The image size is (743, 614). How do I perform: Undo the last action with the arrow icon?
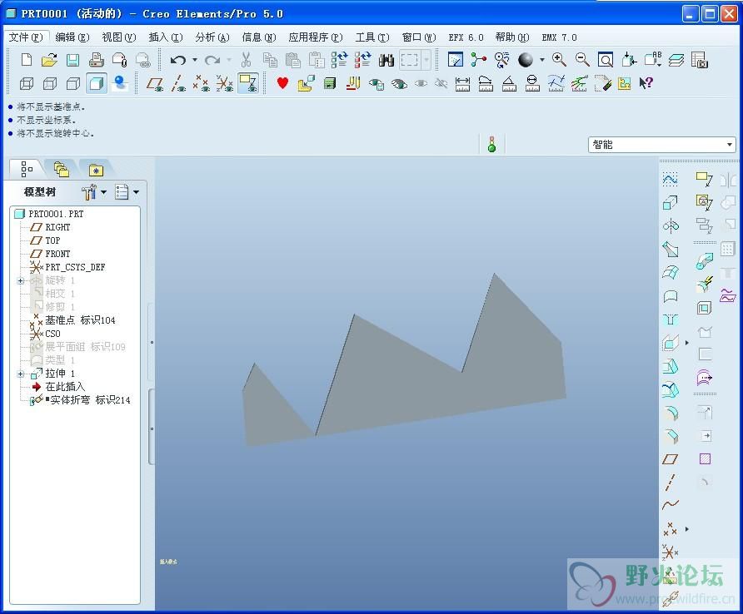178,60
